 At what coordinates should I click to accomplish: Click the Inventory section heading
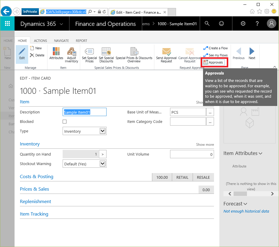(x=30, y=144)
